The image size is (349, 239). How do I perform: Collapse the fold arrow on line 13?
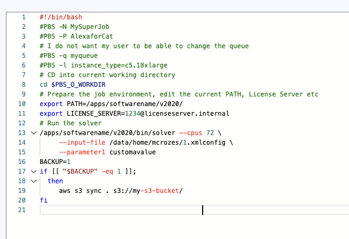coord(34,133)
